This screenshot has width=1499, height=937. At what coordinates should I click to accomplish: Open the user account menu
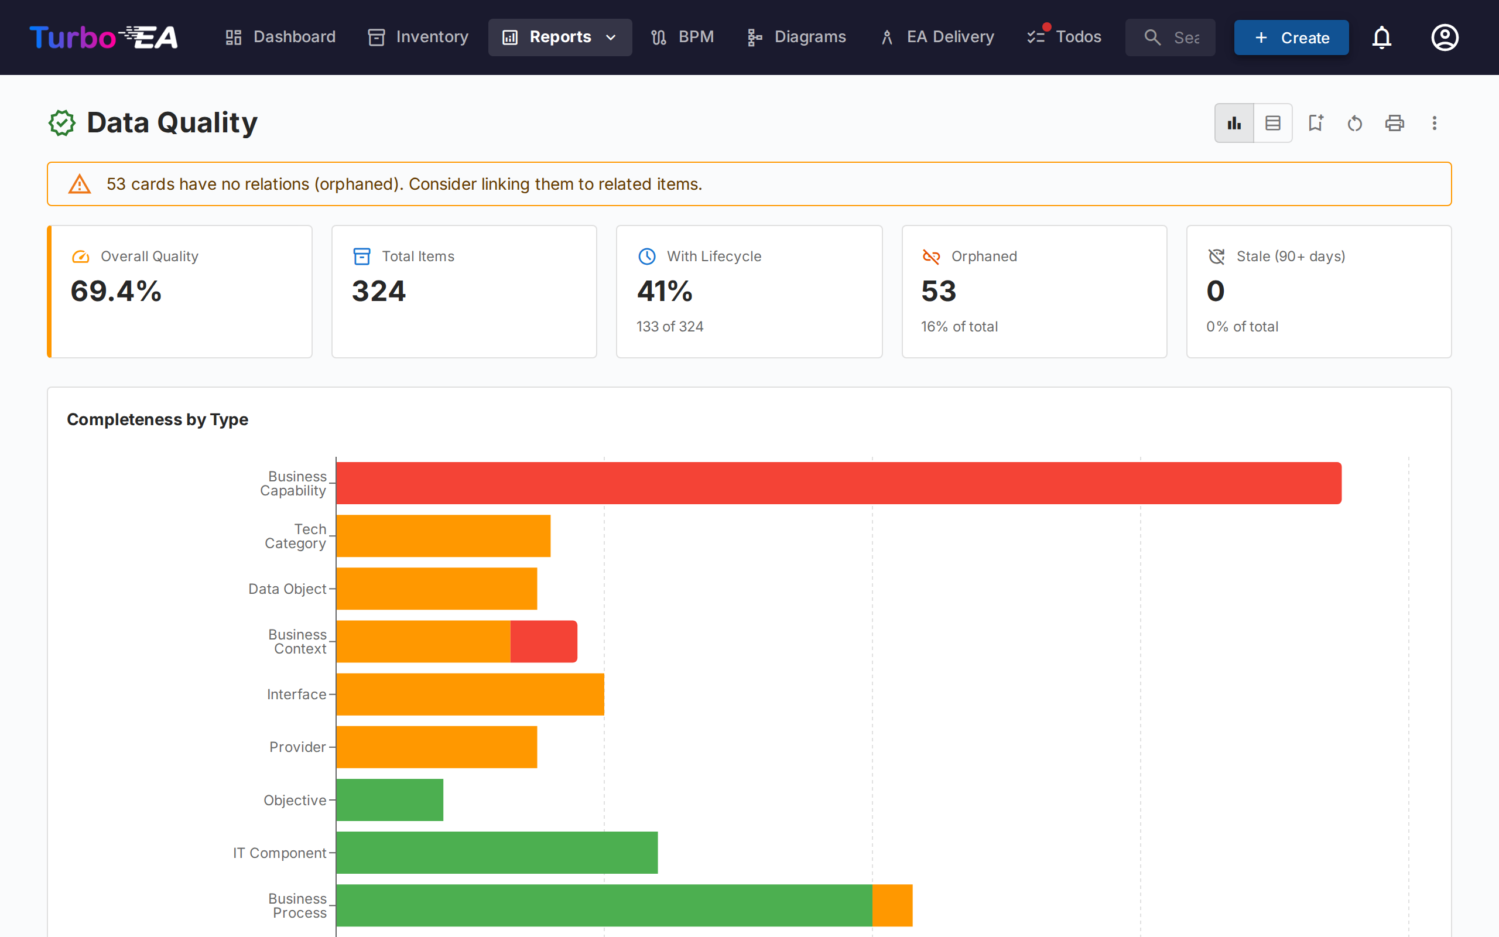tap(1445, 37)
